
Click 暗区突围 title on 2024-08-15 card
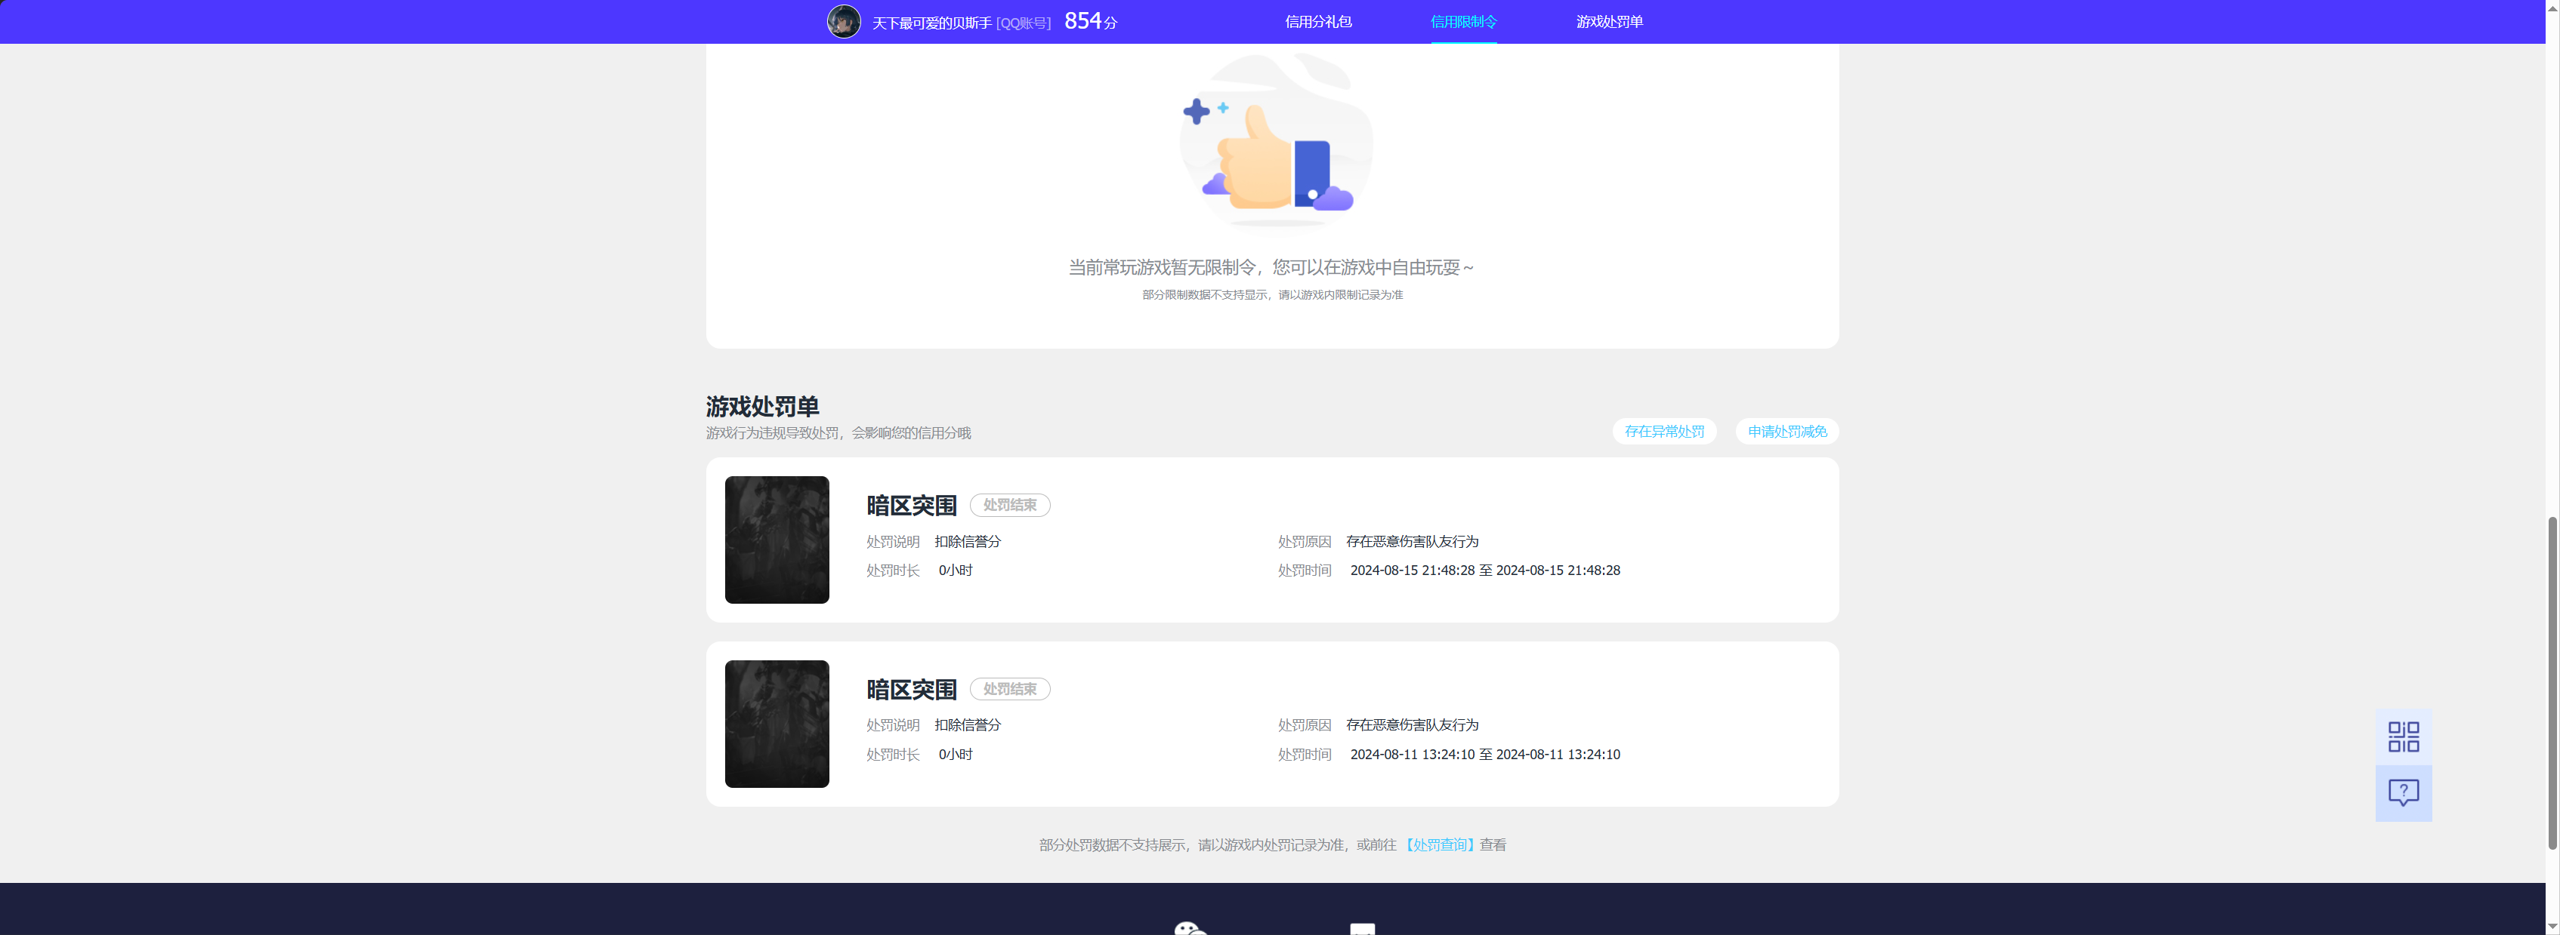[911, 505]
